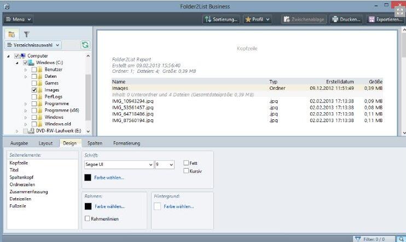Click the preview pane scroll down arrow
The image size is (406, 242).
pos(404,133)
